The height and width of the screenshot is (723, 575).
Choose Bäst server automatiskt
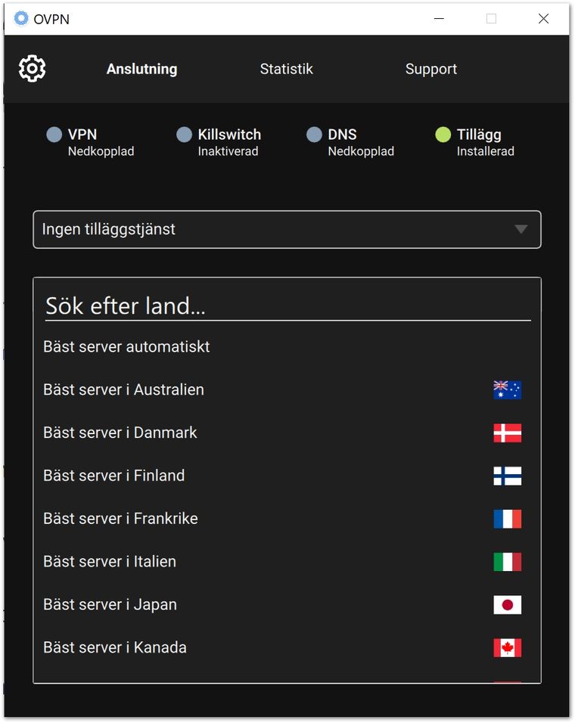(287, 346)
